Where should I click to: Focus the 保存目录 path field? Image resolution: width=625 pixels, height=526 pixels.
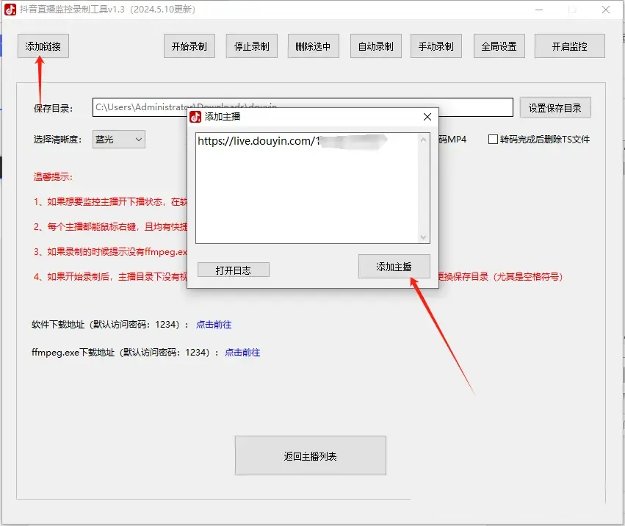[303, 107]
